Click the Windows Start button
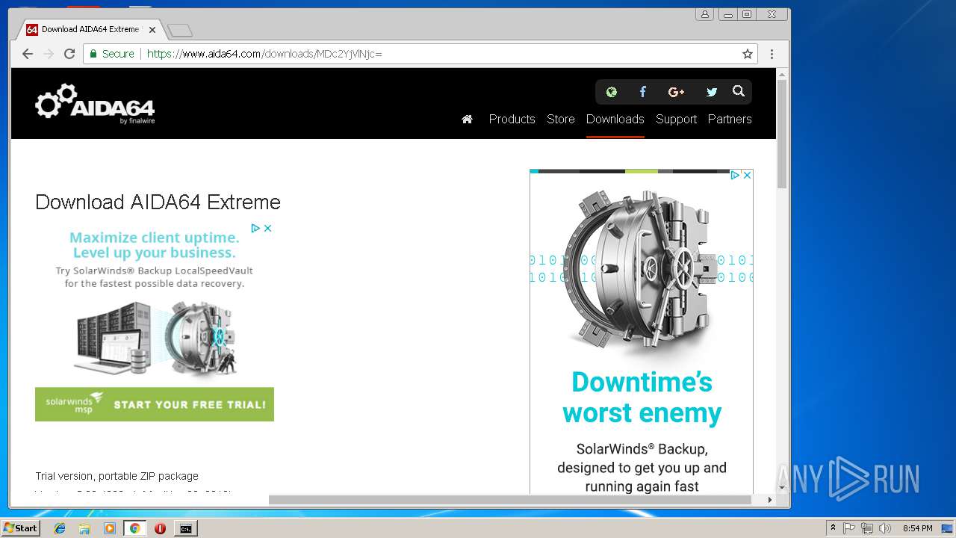 tap(20, 528)
